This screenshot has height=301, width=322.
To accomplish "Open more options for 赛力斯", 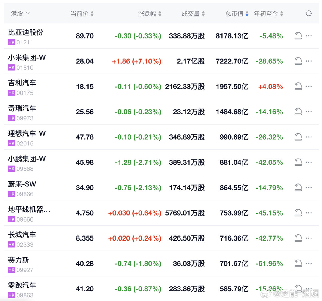I will point(309,263).
